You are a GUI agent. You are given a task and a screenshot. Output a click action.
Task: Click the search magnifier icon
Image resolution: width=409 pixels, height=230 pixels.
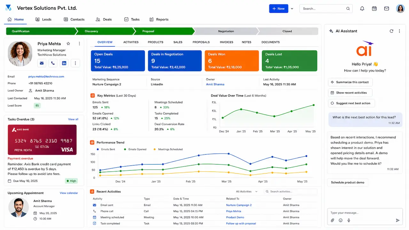(348, 9)
